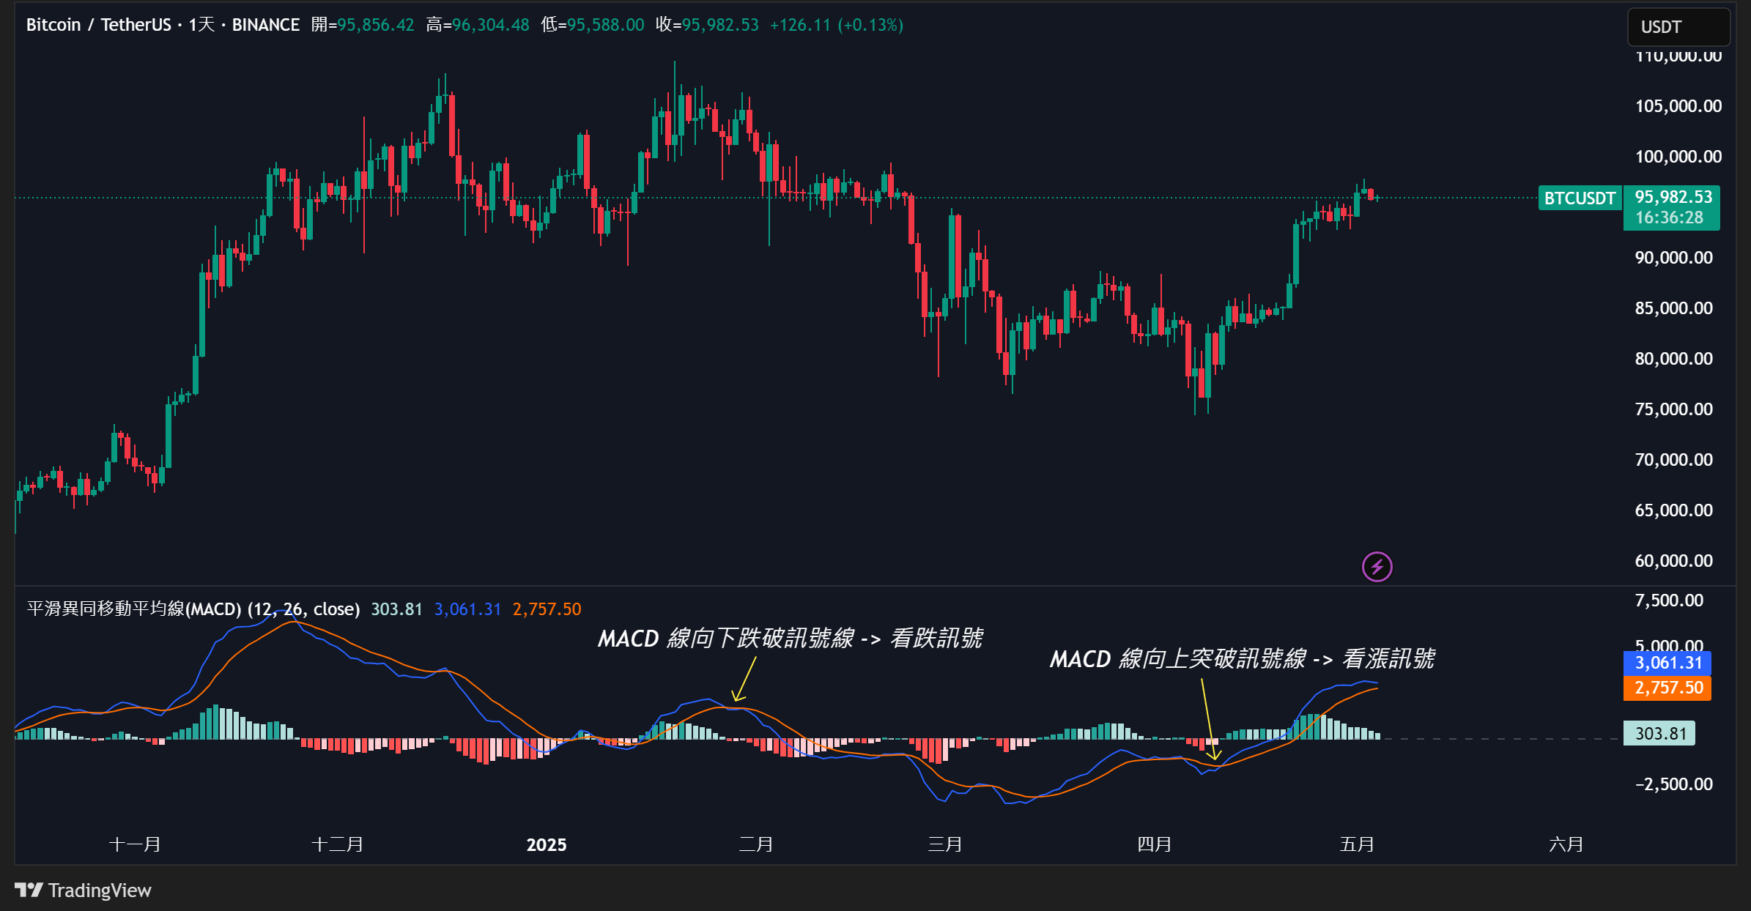Screen dimensions: 1751x911
Task: Click the 四月 time axis label
Action: [x=1155, y=844]
